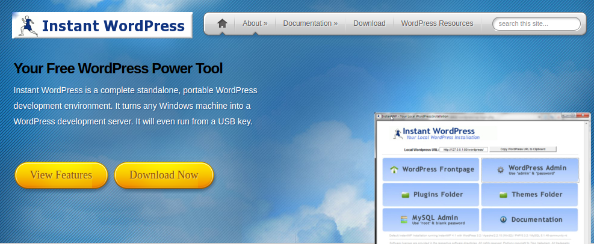Open the Download menu item

pyautogui.click(x=369, y=24)
